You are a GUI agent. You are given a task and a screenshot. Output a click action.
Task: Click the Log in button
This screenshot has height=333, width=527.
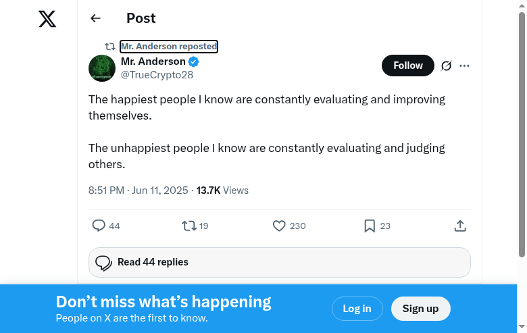357,309
